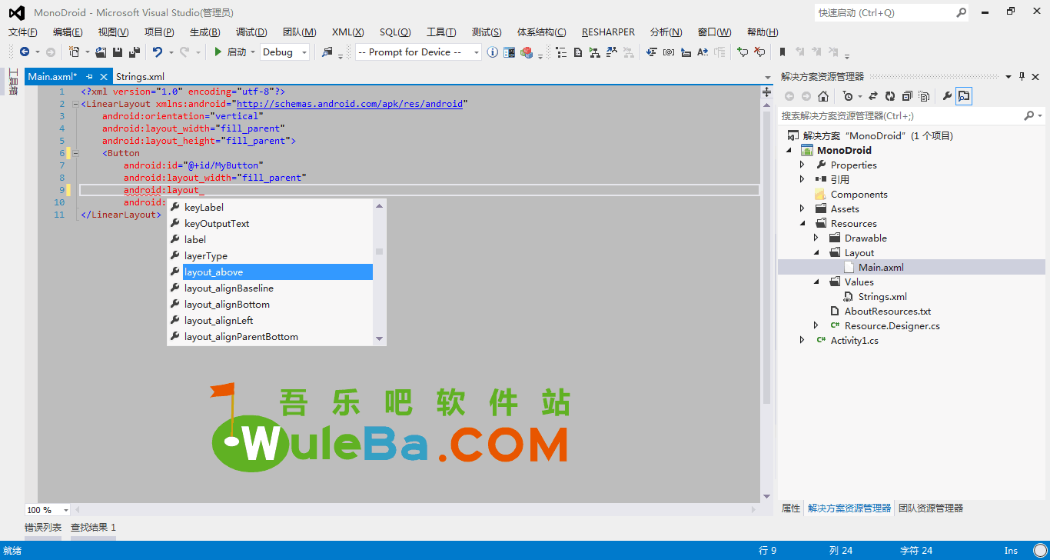Image resolution: width=1050 pixels, height=560 pixels.
Task: Select Strings.xml in the Values folder
Action: click(x=882, y=296)
